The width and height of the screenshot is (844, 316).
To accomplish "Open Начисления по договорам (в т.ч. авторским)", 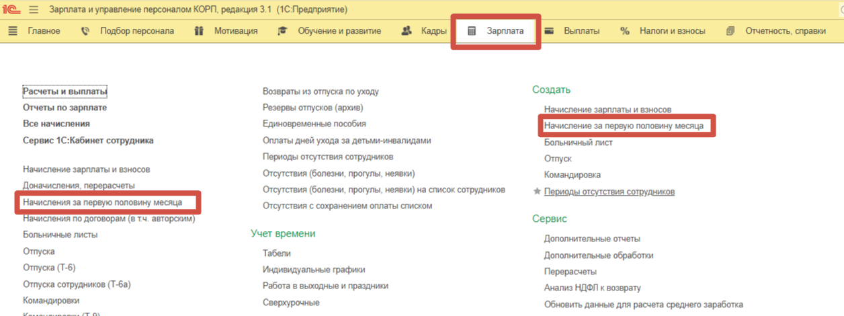I will (109, 219).
